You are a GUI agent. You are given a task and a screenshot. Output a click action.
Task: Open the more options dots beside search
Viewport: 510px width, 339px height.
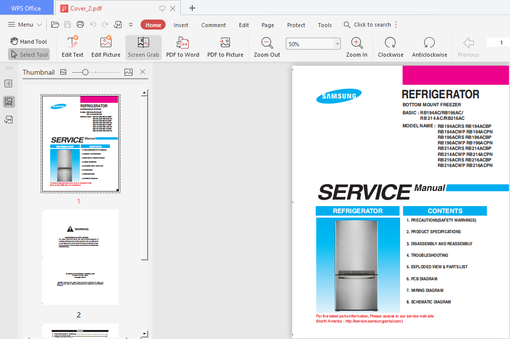tap(396, 25)
